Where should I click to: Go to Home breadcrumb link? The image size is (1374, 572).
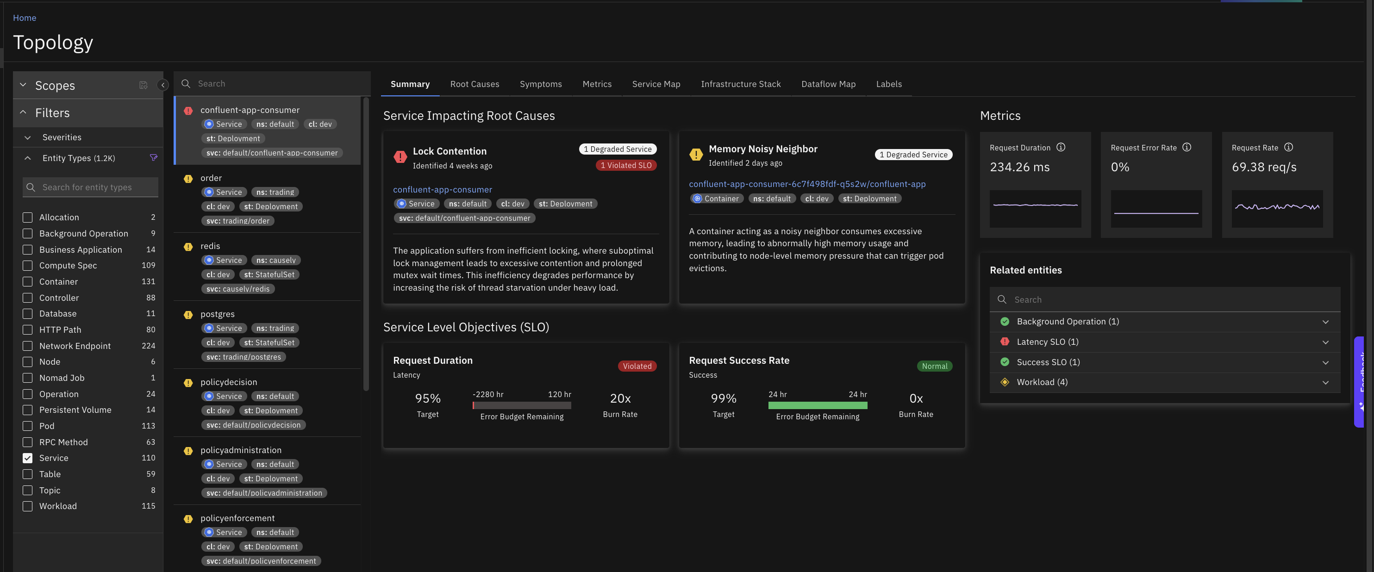point(25,18)
